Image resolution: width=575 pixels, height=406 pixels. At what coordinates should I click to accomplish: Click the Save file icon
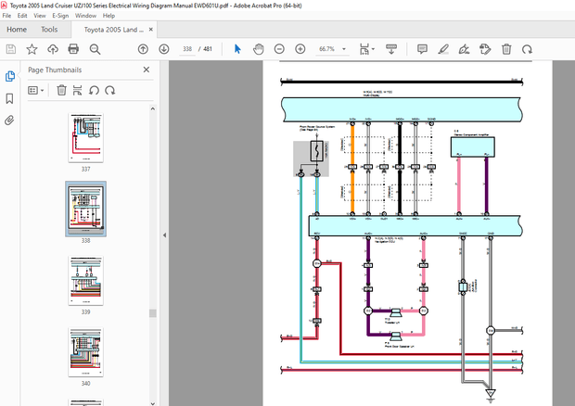[11, 49]
